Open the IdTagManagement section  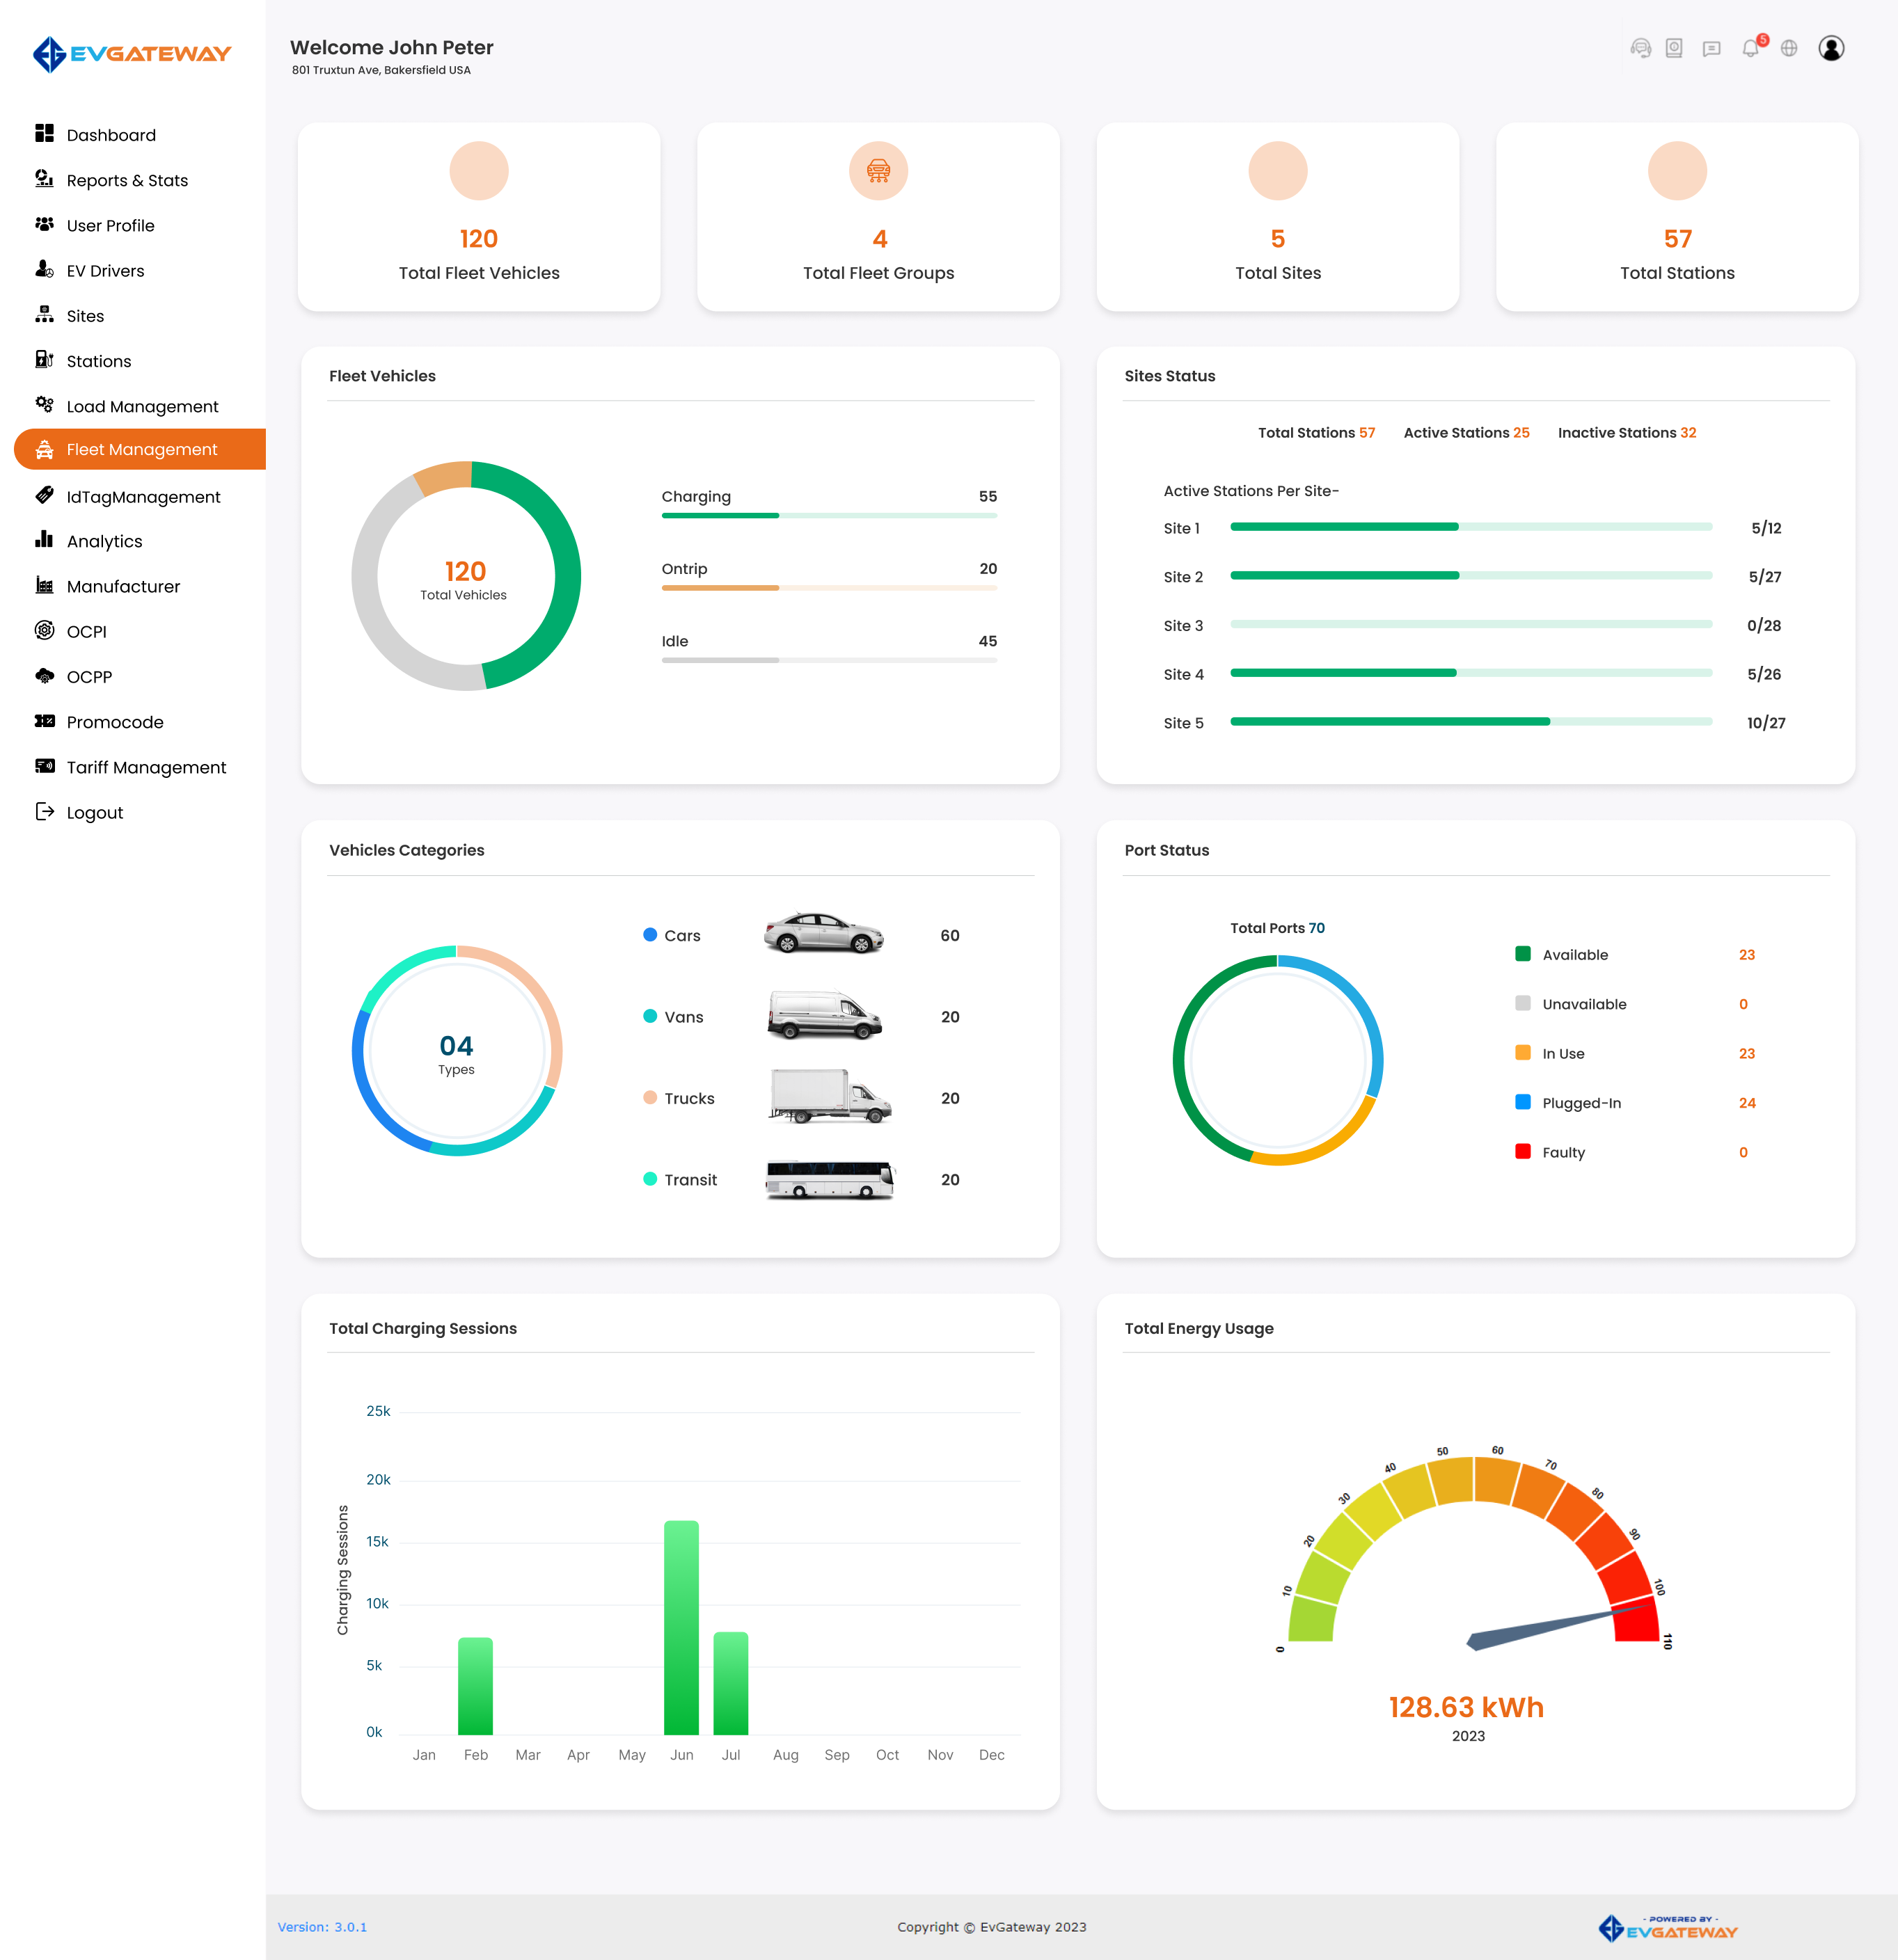143,497
